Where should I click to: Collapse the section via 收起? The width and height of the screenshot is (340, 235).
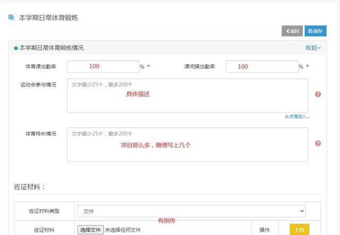coord(313,48)
